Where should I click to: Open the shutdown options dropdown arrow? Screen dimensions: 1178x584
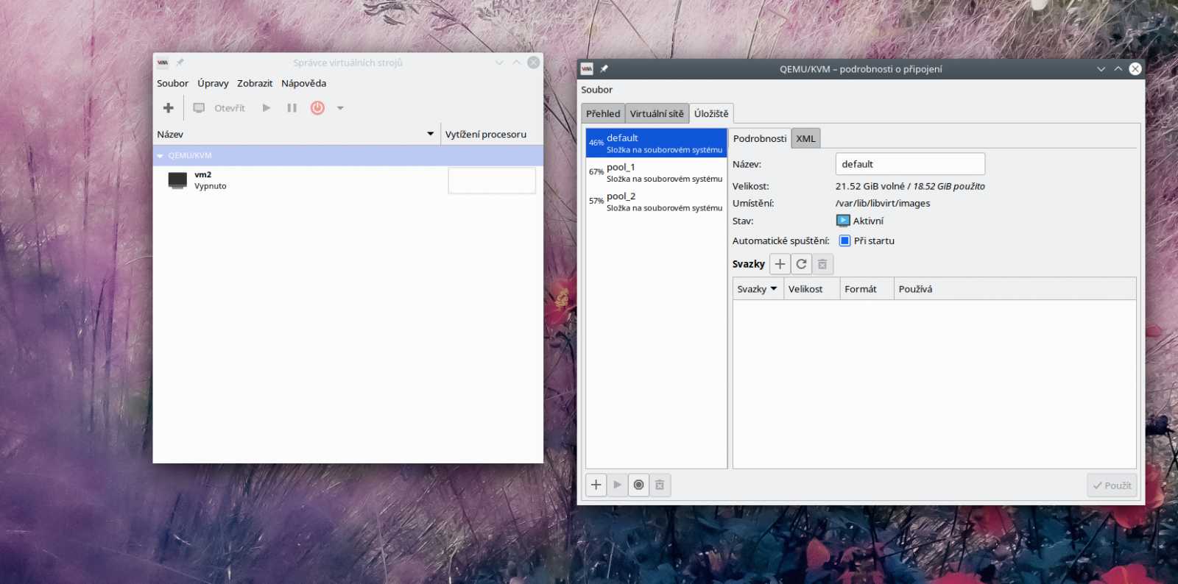pos(340,108)
